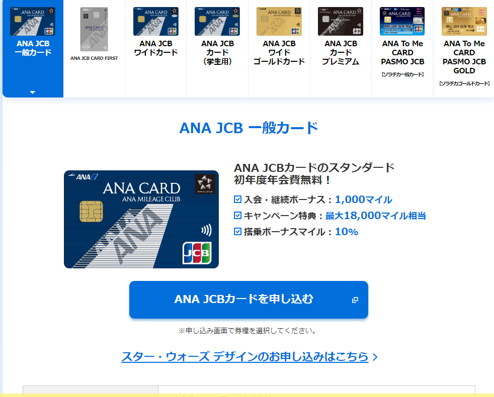Switch to ANA JCB ワイドカード tab
Screen dimensions: 494x397
155,48
